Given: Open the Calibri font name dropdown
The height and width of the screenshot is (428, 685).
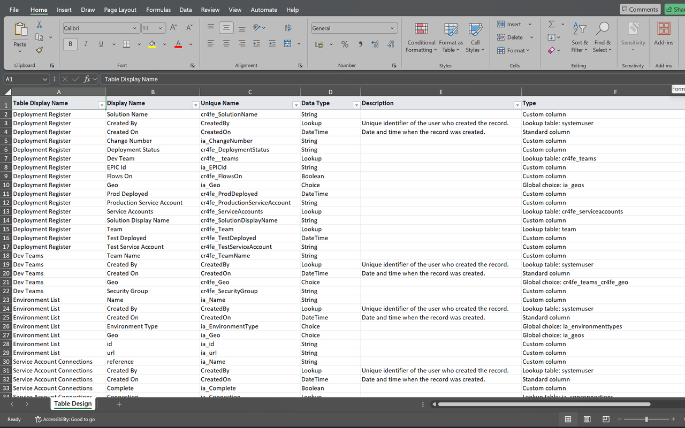Looking at the screenshot, I should [x=134, y=28].
